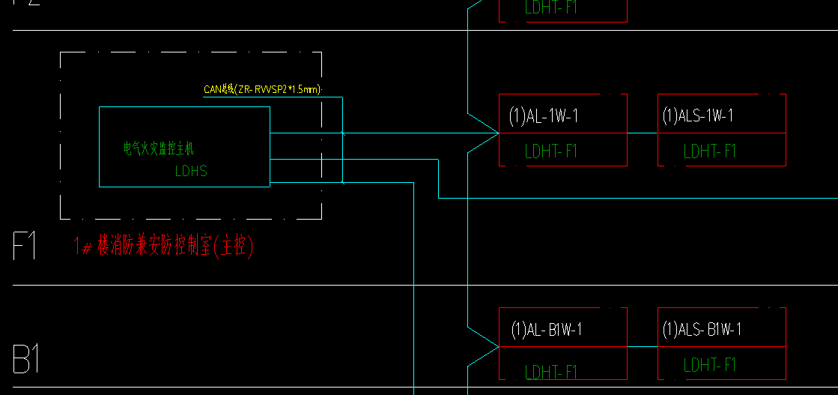838x395 pixels.
Task: Select the (1)ALS-B1W-1 box label
Action: click(x=702, y=329)
